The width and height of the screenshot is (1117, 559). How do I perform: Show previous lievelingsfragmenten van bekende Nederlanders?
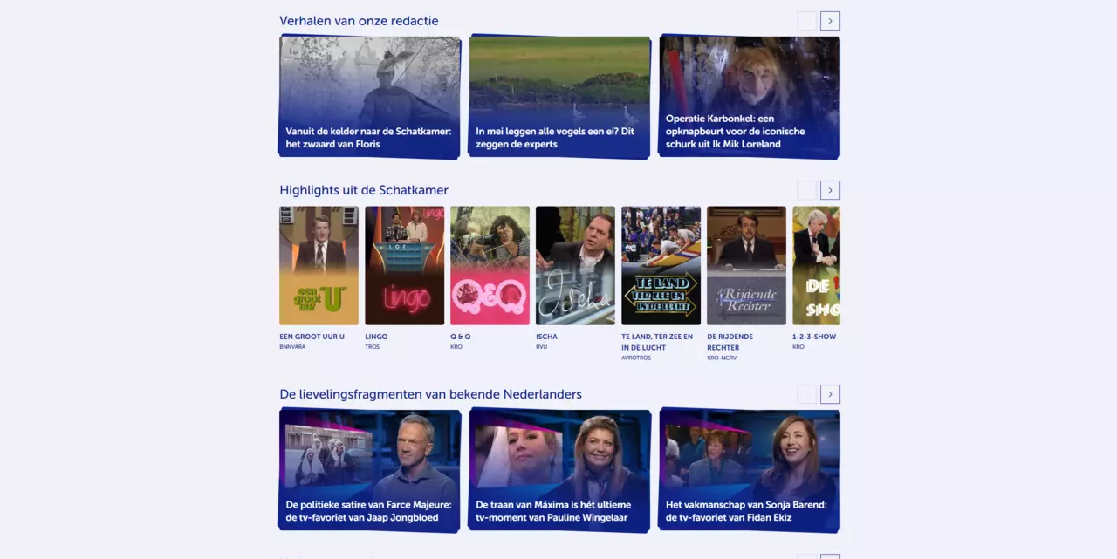pyautogui.click(x=806, y=394)
